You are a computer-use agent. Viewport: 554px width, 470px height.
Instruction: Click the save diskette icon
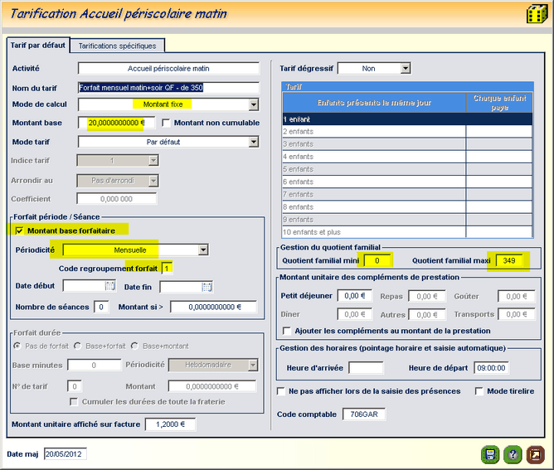[x=489, y=453]
